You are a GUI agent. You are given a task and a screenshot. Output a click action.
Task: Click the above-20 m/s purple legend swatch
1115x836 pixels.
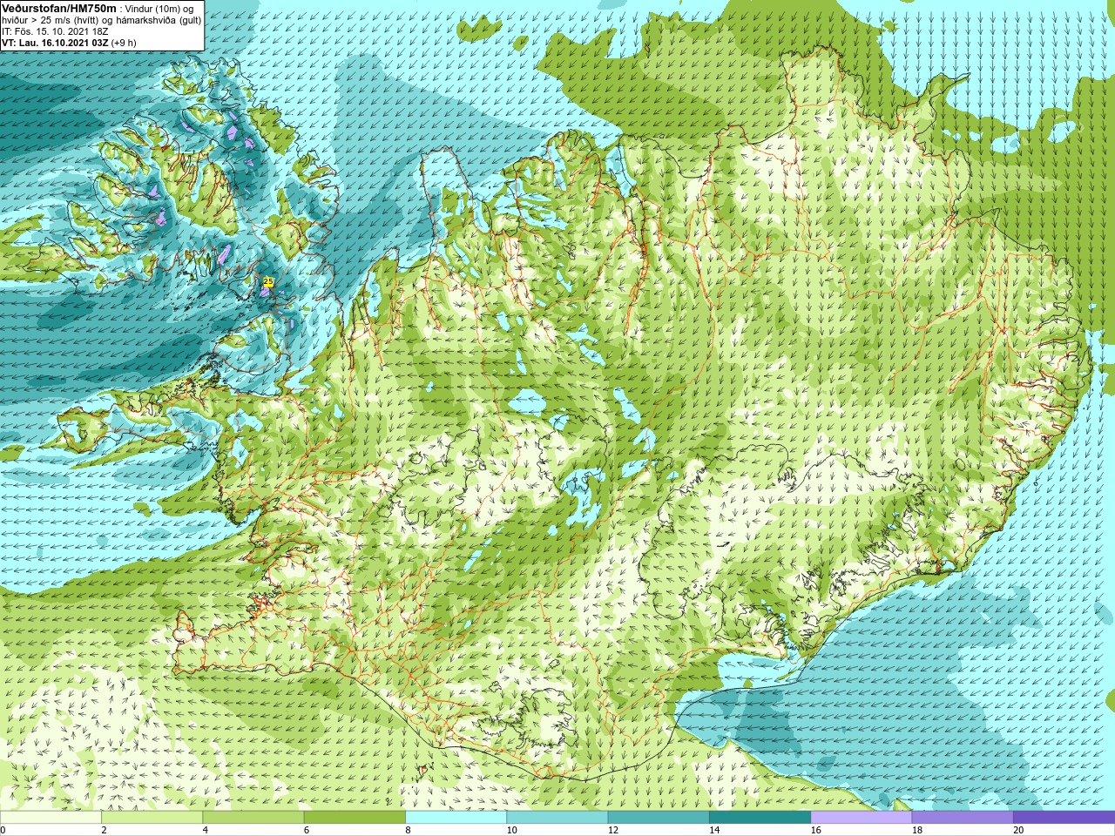[1064, 817]
